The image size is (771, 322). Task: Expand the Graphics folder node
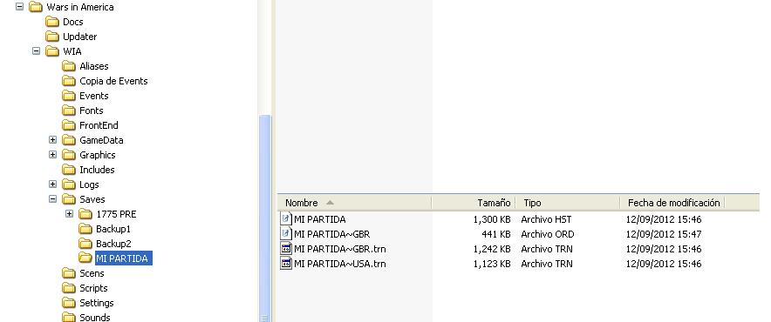pyautogui.click(x=52, y=155)
